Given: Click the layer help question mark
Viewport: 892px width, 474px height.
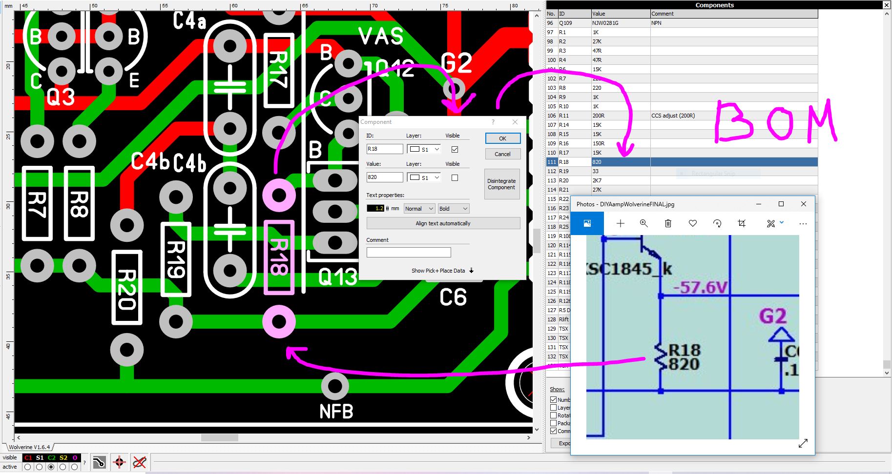Looking at the screenshot, I should (x=84, y=462).
